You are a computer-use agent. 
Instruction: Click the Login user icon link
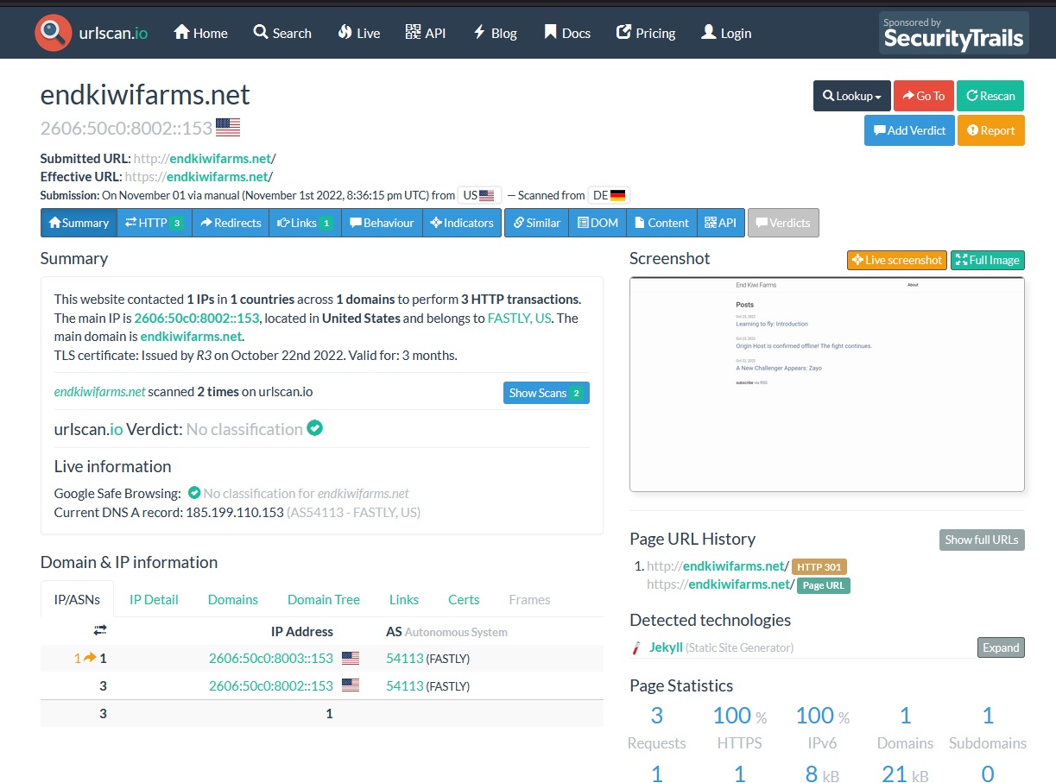[726, 33]
